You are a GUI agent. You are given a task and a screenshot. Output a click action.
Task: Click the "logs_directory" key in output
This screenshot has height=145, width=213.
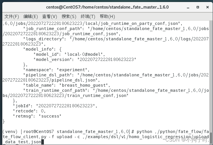(x=44, y=39)
